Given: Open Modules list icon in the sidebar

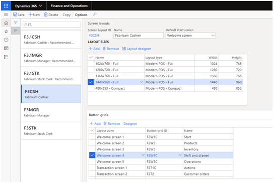Looking at the screenshot, I should 6,57.
